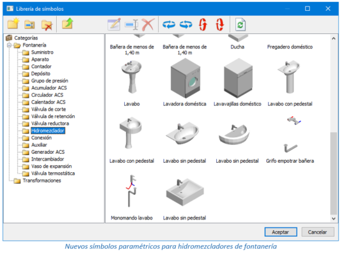Viewport: 341px width, 254px height.
Task: Select the Acumulador ACS folder
Action: [x=49, y=88]
